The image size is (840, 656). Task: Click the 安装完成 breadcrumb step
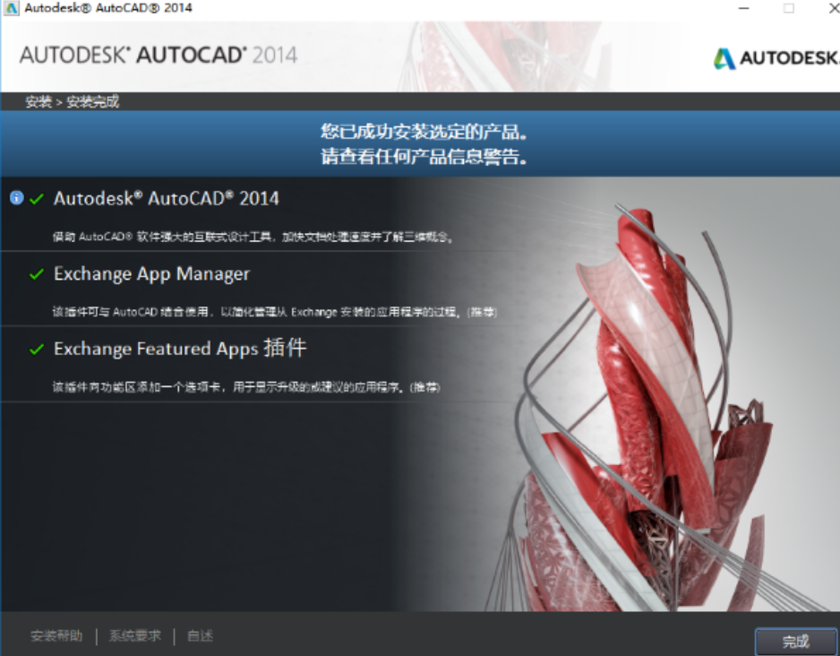(x=92, y=101)
